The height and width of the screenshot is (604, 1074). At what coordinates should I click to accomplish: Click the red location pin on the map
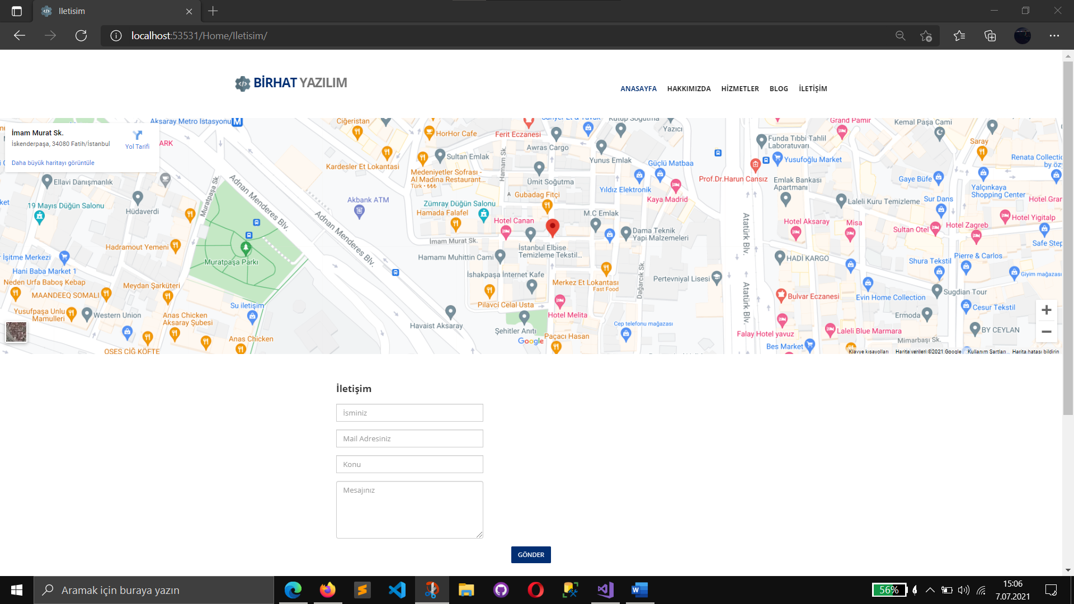click(x=552, y=226)
